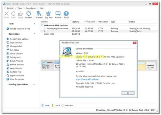
Task: Click the Undo toolbar icon
Action: [7, 14]
